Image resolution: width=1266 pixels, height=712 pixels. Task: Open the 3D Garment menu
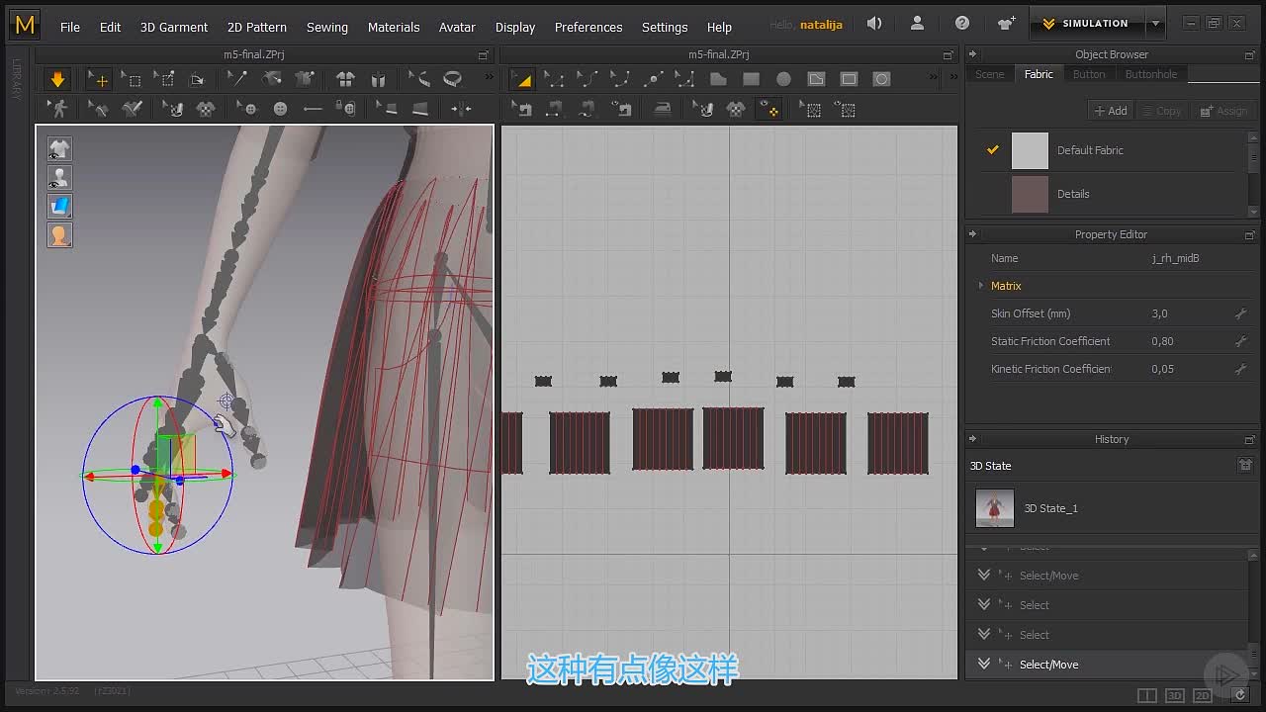174,27
